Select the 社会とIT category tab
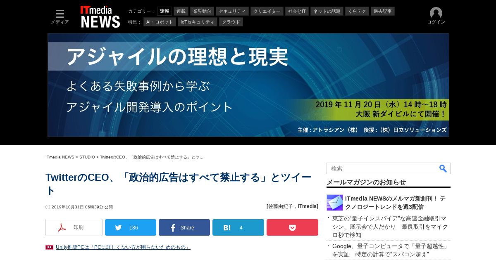496x260 pixels. click(297, 11)
